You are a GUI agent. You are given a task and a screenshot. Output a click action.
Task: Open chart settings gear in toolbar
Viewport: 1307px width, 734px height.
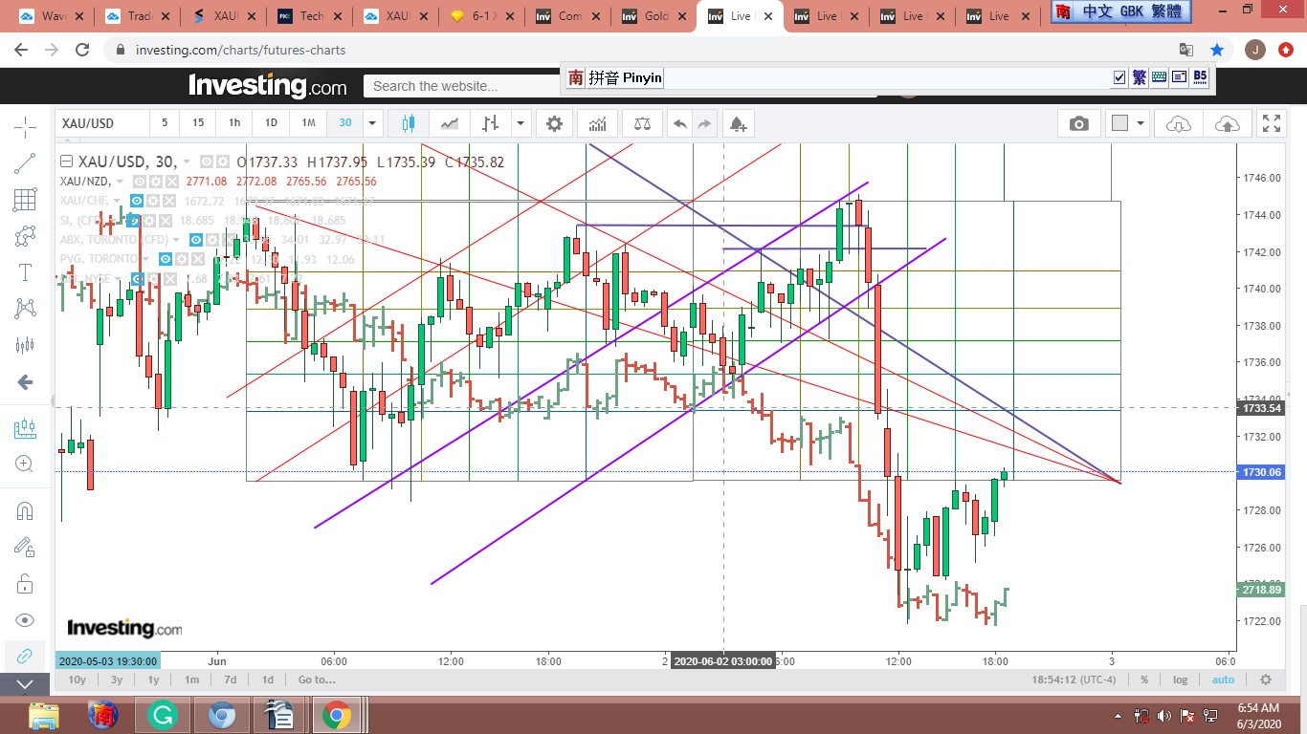(x=554, y=123)
